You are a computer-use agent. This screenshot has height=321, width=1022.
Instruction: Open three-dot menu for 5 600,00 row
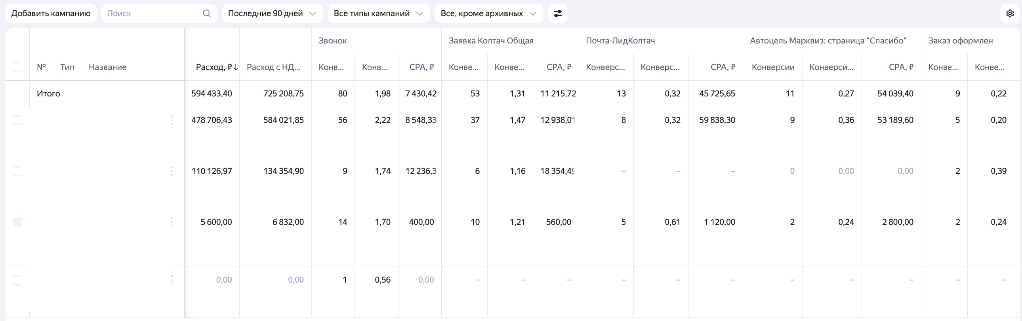[x=172, y=222]
